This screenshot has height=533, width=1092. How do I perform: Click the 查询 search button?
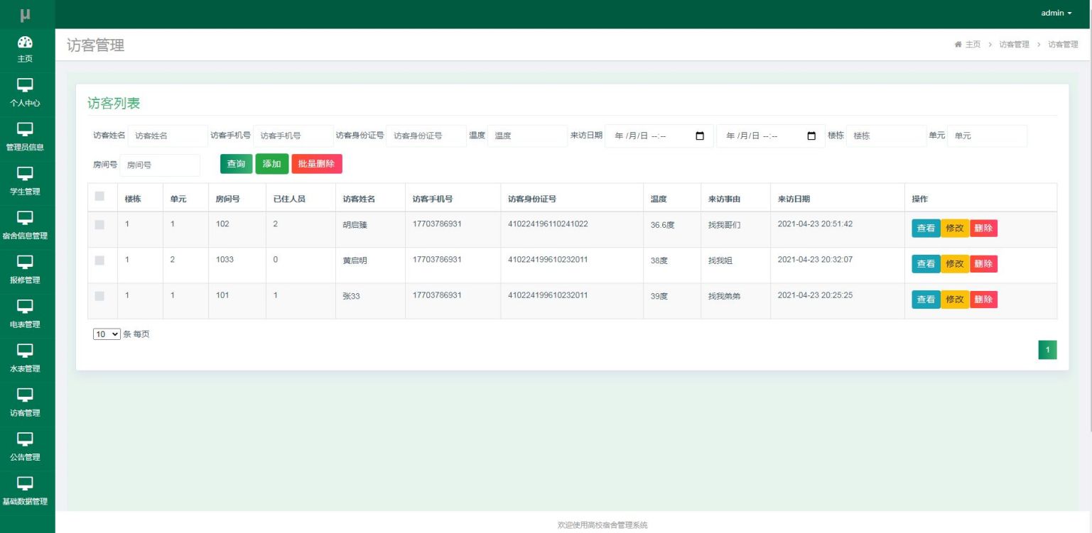pos(236,164)
